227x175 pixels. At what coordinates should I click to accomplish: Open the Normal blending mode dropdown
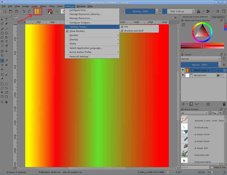(x=200, y=59)
